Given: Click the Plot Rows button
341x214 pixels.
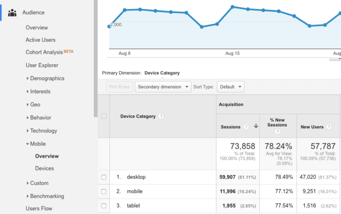Looking at the screenshot, I should click(120, 87).
